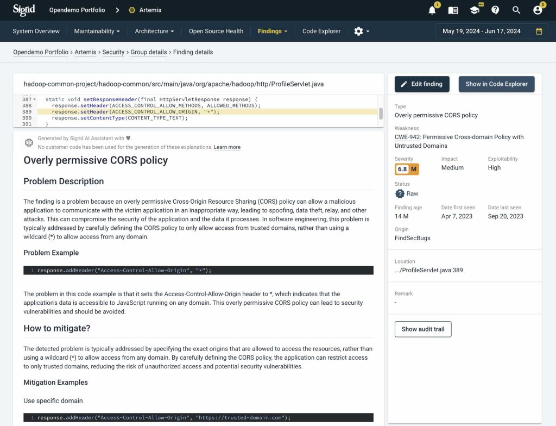Open the CWE-942 weakness link
This screenshot has width=556, height=426.
(x=407, y=137)
